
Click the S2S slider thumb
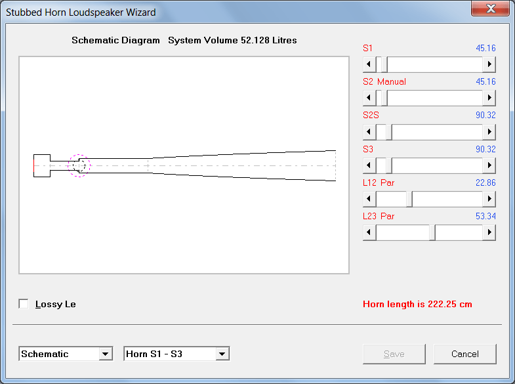(389, 132)
